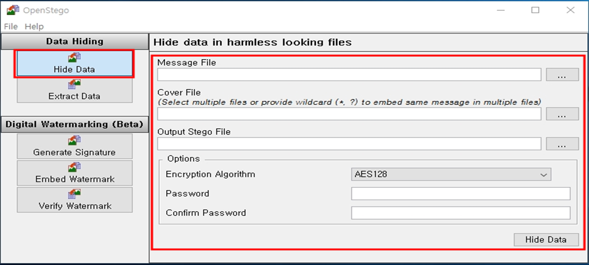Focus the Cover File text field
Viewport: 589px width, 265px height.
tap(349, 114)
